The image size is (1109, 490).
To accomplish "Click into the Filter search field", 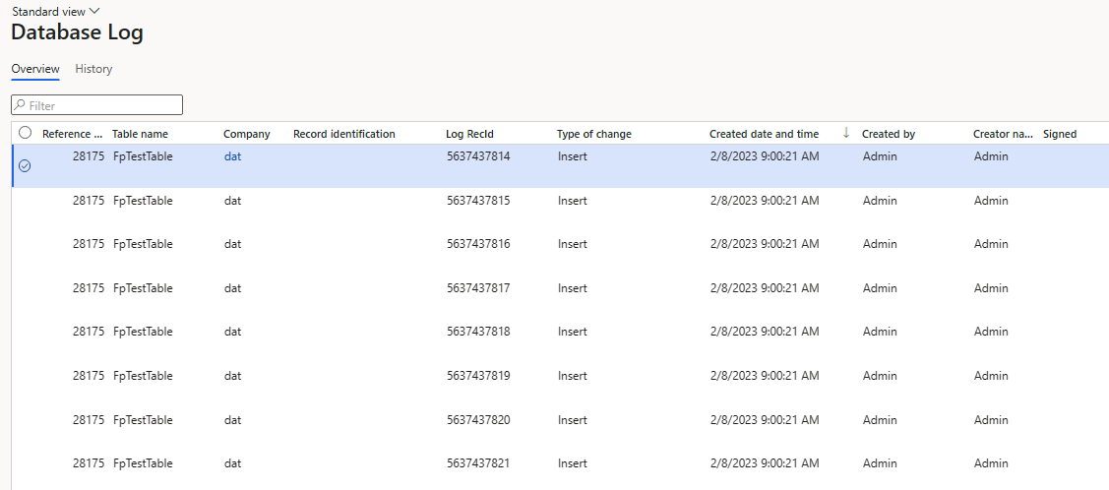I will [x=96, y=105].
